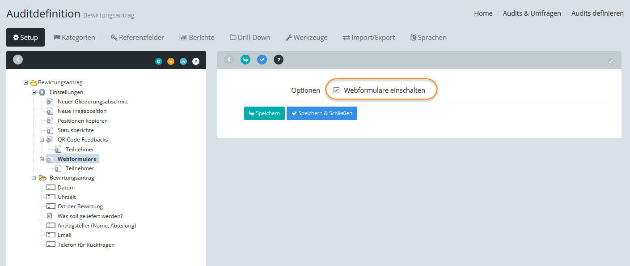The width and height of the screenshot is (630, 266).
Task: Follow the Audits & Umfragen breadcrumb link
Action: (532, 13)
